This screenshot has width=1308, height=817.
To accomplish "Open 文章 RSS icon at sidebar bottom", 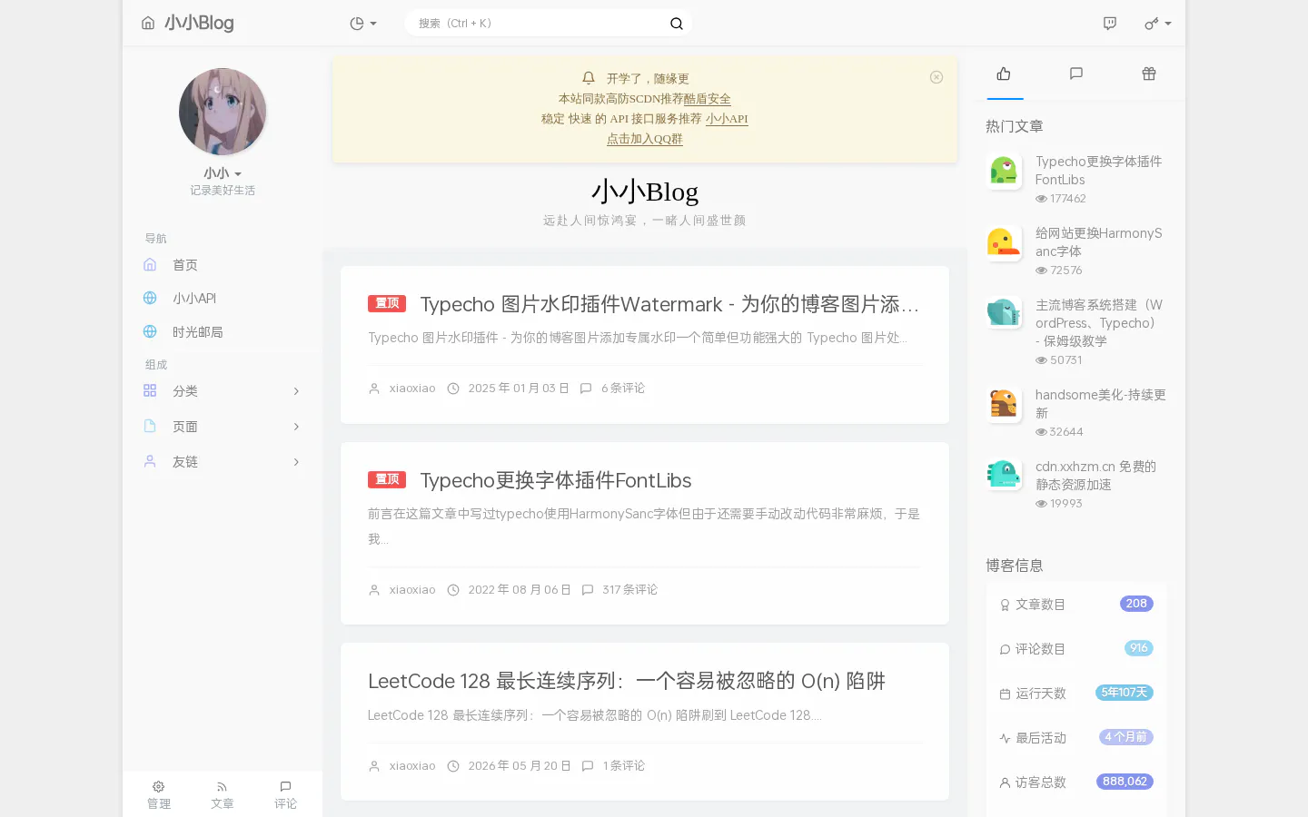I will pyautogui.click(x=223, y=795).
